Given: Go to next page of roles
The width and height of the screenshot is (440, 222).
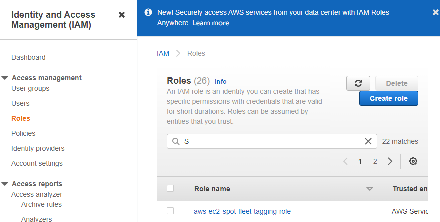Looking at the screenshot, I should [x=390, y=161].
